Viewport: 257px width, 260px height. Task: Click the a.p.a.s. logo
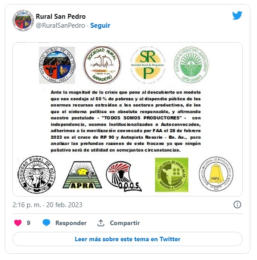[x=124, y=176]
